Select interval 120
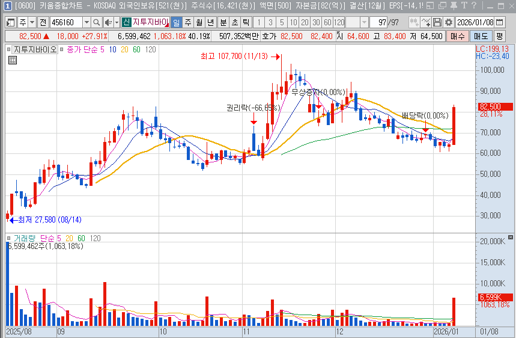The height and width of the screenshot is (338, 516). [339, 22]
